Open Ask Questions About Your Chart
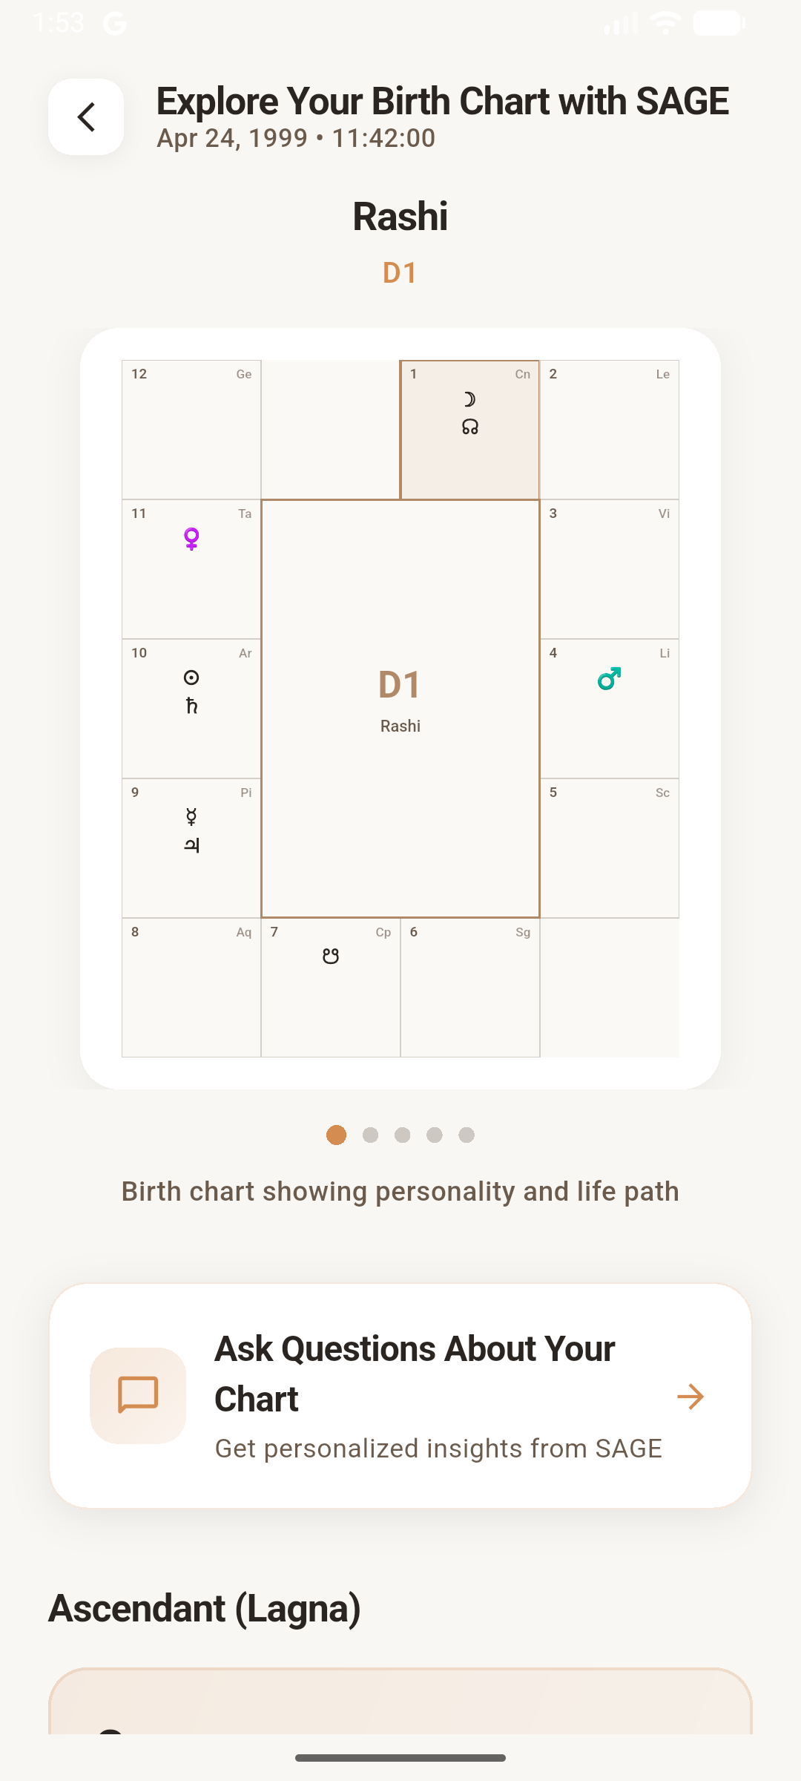 pos(414,1373)
